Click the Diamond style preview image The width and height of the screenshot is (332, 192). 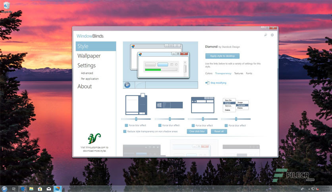(160, 65)
